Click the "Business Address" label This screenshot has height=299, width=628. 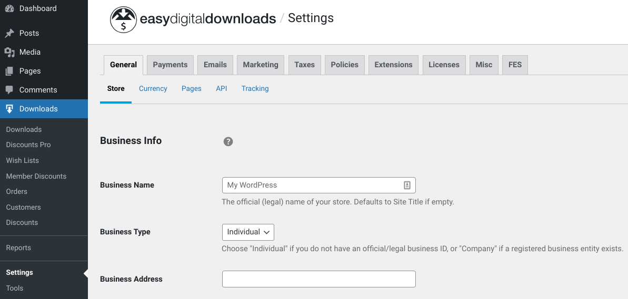point(132,279)
